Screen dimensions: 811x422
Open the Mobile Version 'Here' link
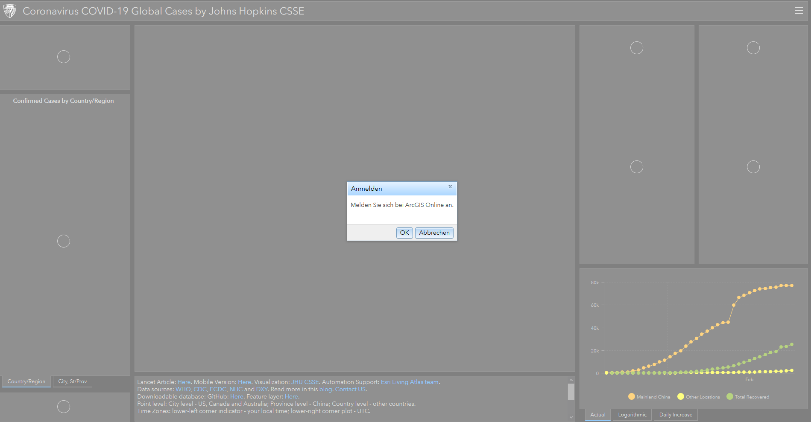tap(245, 382)
